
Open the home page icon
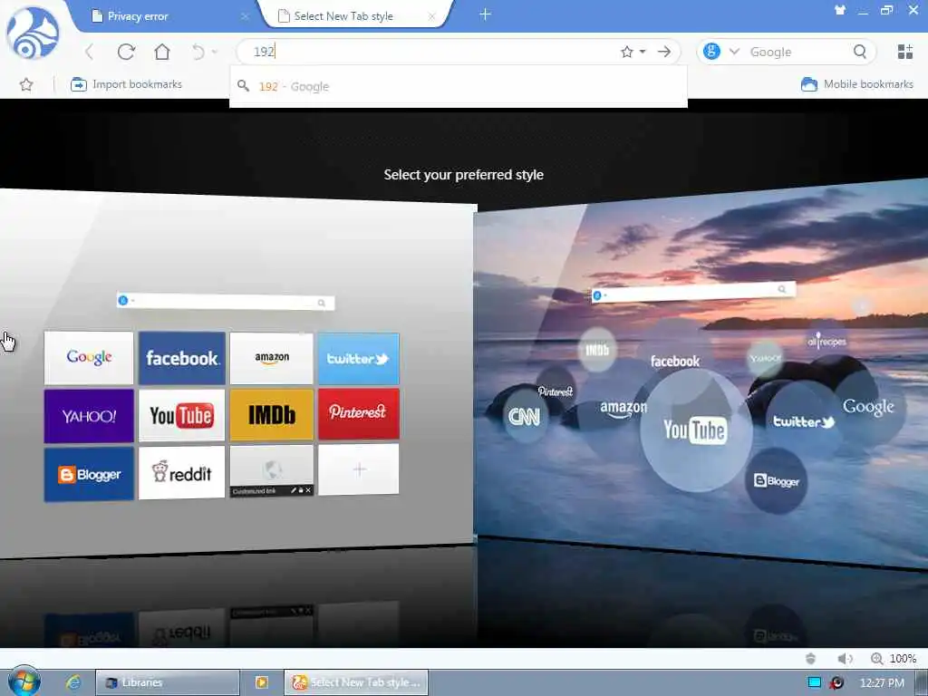click(162, 52)
